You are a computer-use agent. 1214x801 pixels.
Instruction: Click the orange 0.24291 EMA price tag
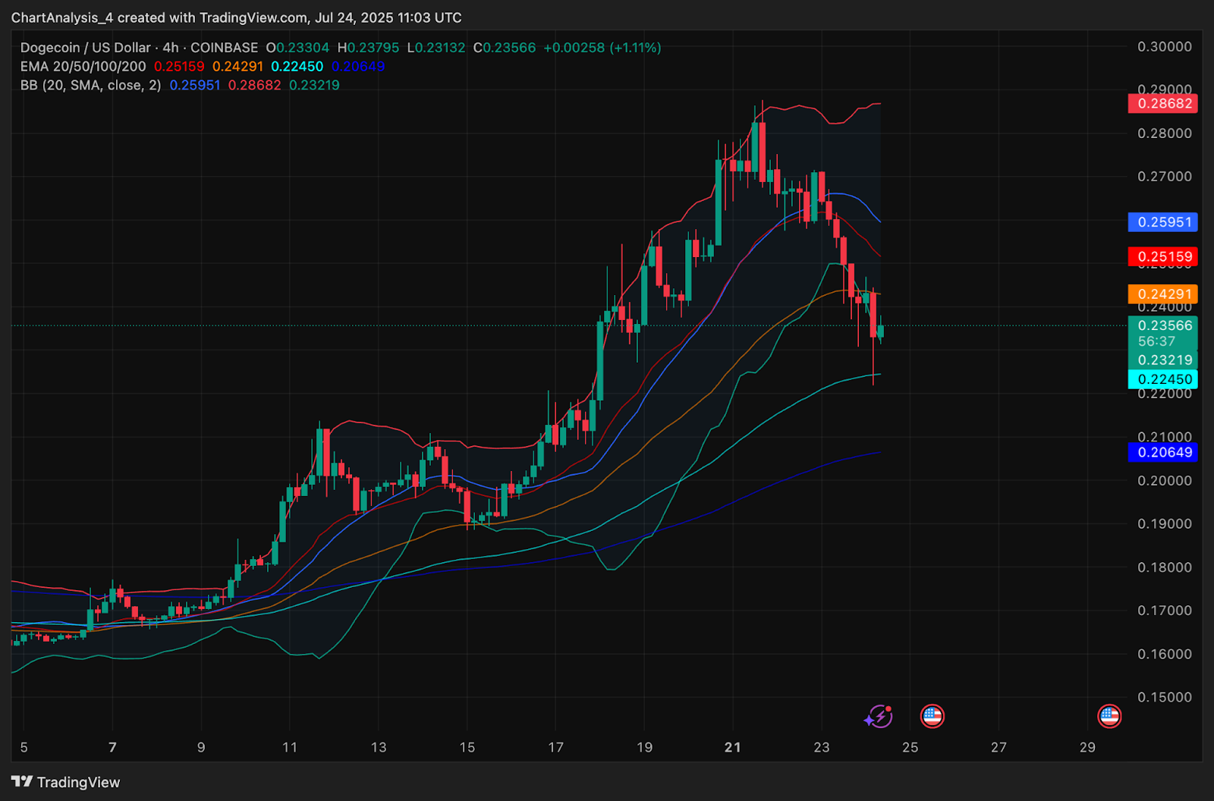[x=1162, y=294]
